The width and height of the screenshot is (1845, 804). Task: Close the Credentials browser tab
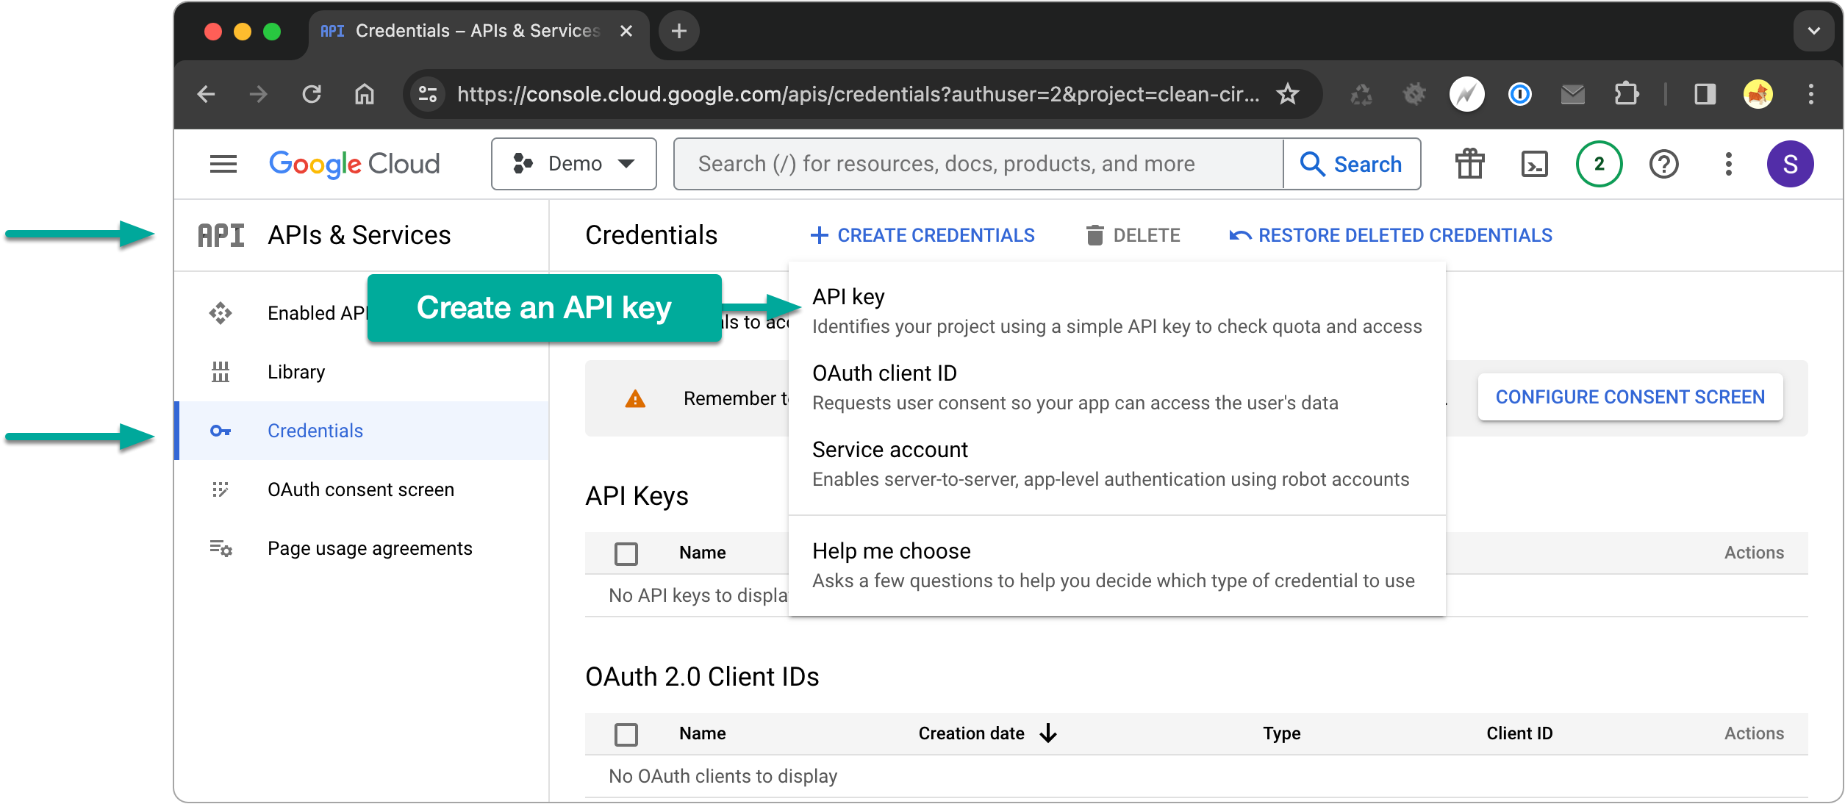pyautogui.click(x=626, y=31)
